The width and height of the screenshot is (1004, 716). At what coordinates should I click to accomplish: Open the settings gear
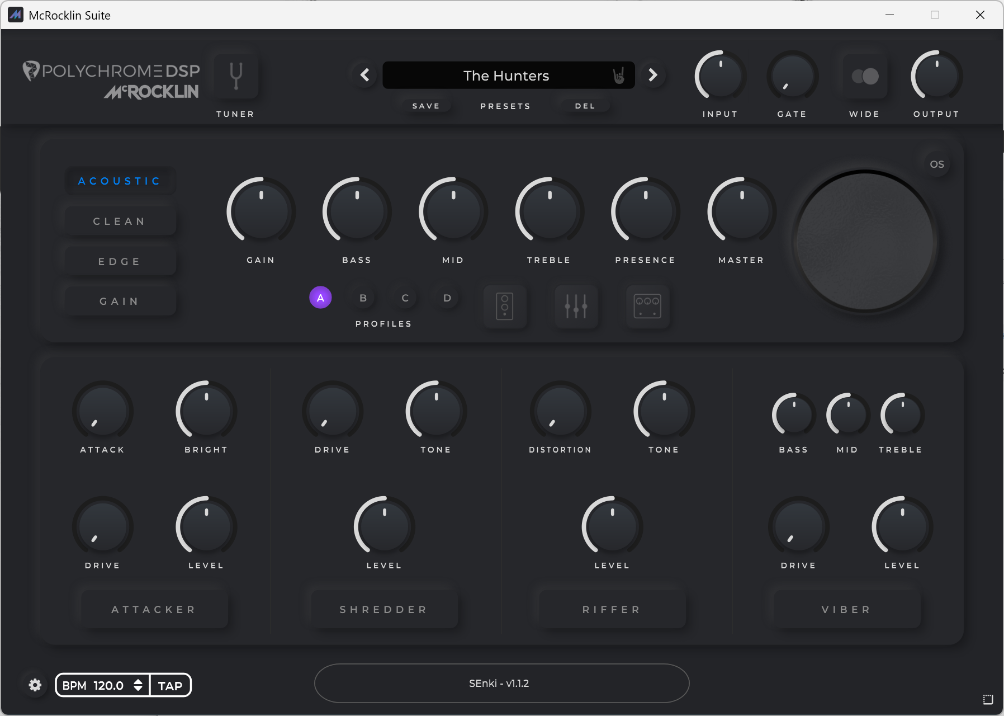pyautogui.click(x=35, y=684)
